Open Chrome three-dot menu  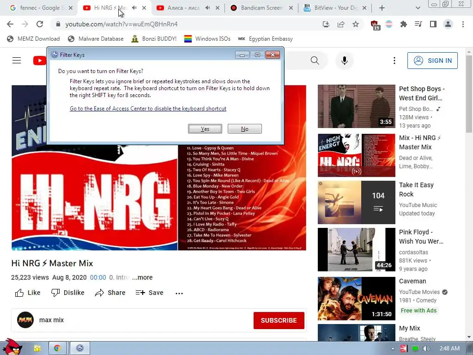pos(463,24)
